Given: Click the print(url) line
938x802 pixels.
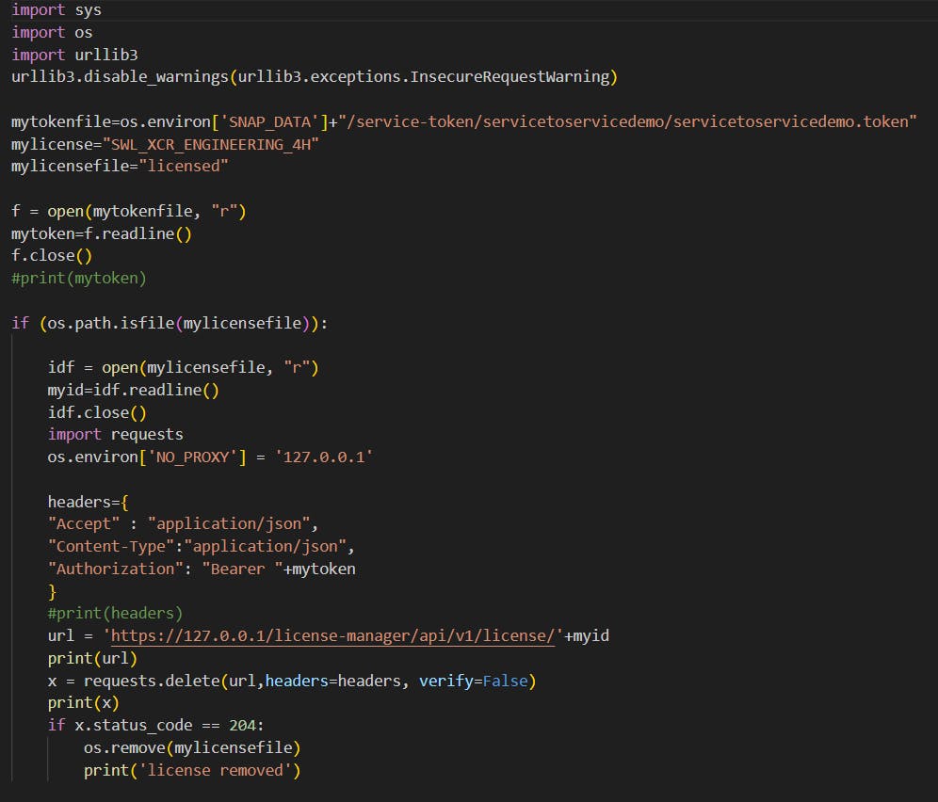Looking at the screenshot, I should (92, 659).
